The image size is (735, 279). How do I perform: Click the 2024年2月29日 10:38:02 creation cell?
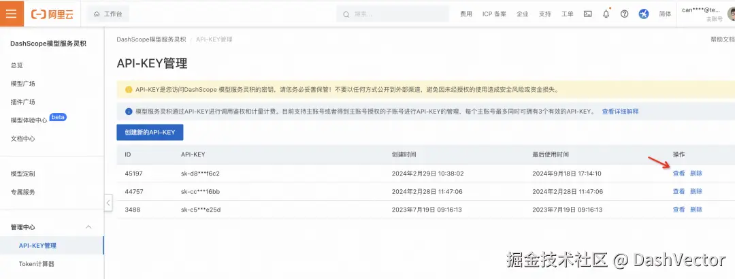point(427,174)
